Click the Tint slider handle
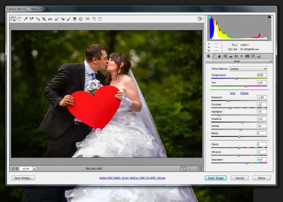 pyautogui.click(x=246, y=86)
